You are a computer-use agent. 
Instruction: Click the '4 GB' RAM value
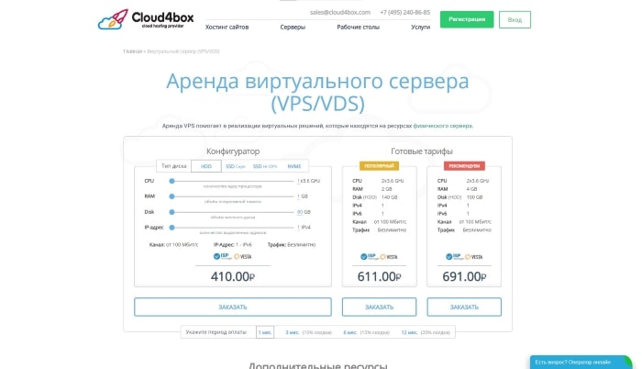point(471,189)
